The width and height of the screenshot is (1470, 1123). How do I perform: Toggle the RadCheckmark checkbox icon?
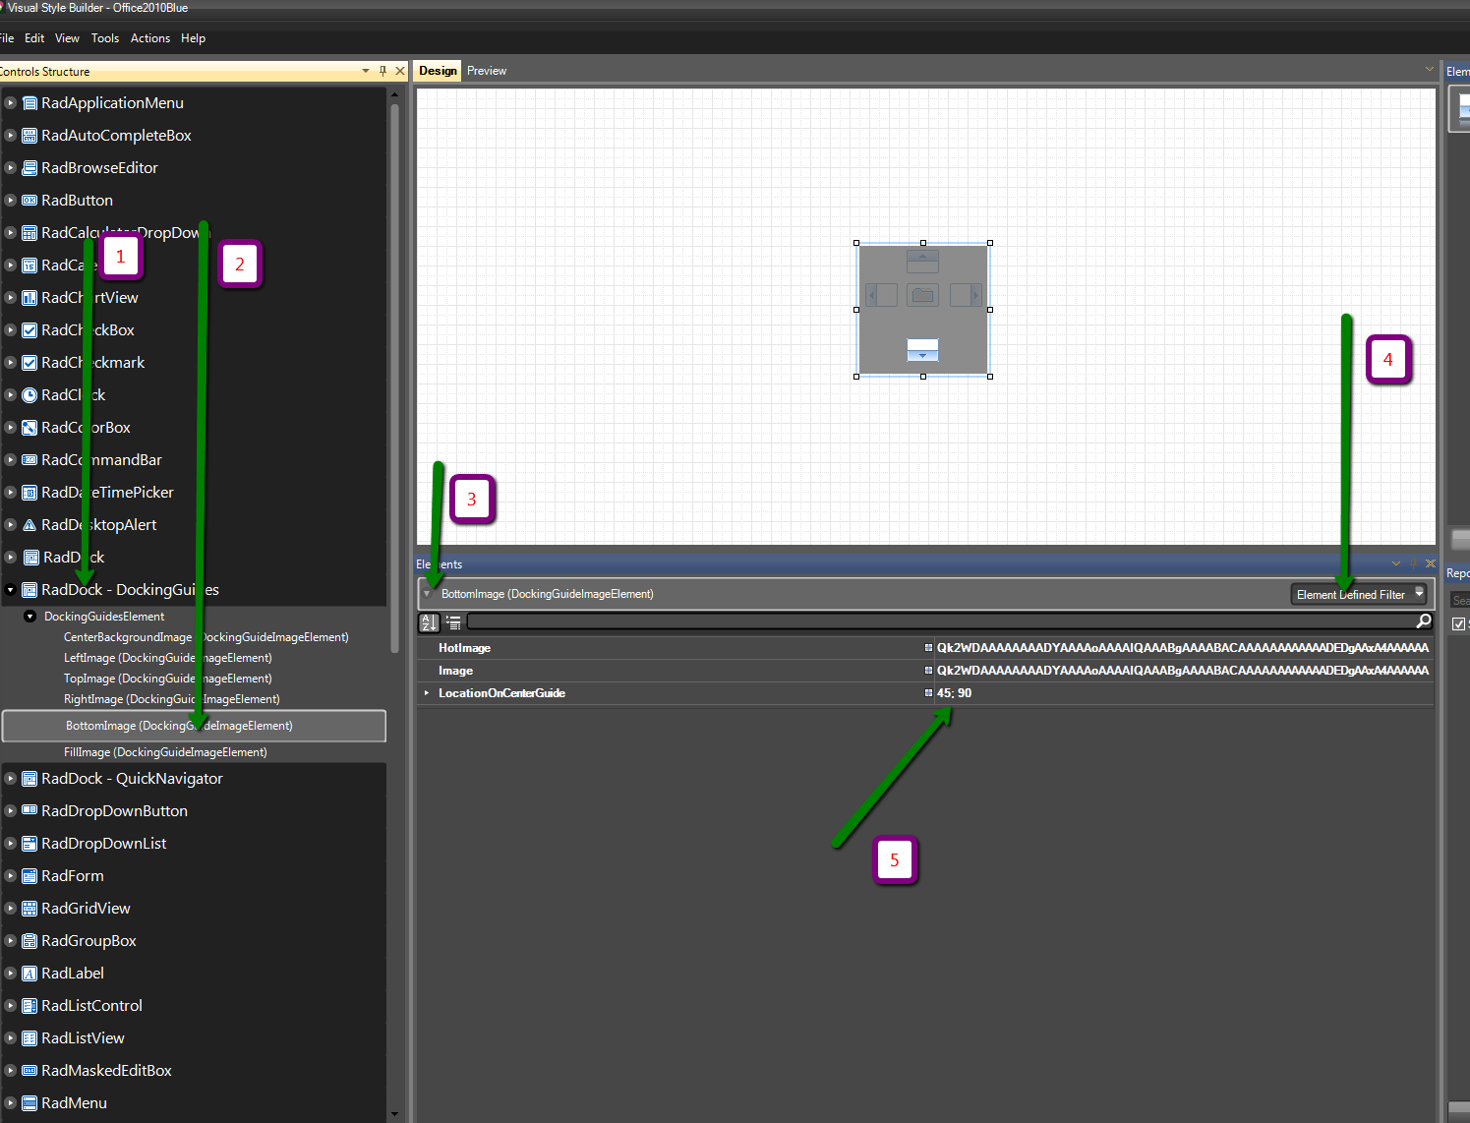(x=29, y=363)
